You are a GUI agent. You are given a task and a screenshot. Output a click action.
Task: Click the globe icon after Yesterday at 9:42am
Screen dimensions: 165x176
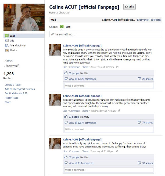point(117,67)
